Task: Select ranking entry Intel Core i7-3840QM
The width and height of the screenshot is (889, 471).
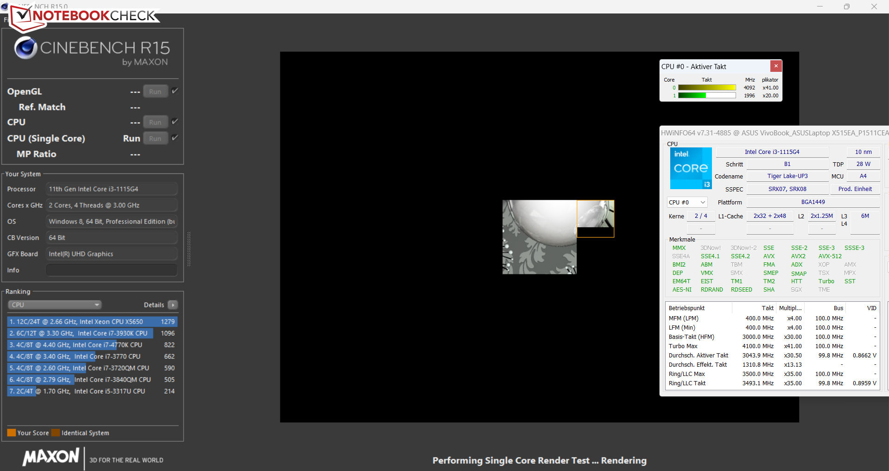Action: (92, 379)
